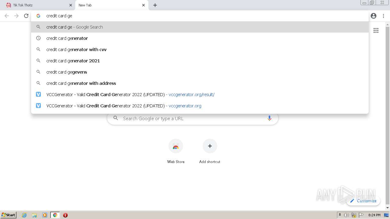Viewport: 390px width, 219px height.
Task: Click the browser forward arrow
Action: tap(16, 16)
